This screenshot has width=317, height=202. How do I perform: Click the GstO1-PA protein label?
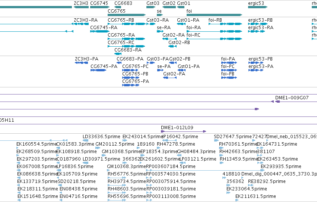pyautogui.click(x=188, y=66)
